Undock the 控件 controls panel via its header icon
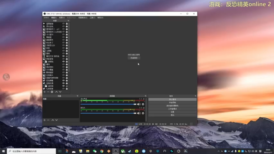This screenshot has width=274, height=154. [x=195, y=96]
